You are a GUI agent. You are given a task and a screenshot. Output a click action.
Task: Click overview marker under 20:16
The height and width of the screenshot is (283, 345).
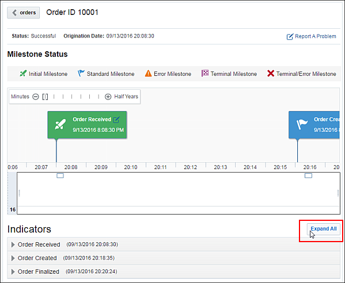[x=308, y=176]
